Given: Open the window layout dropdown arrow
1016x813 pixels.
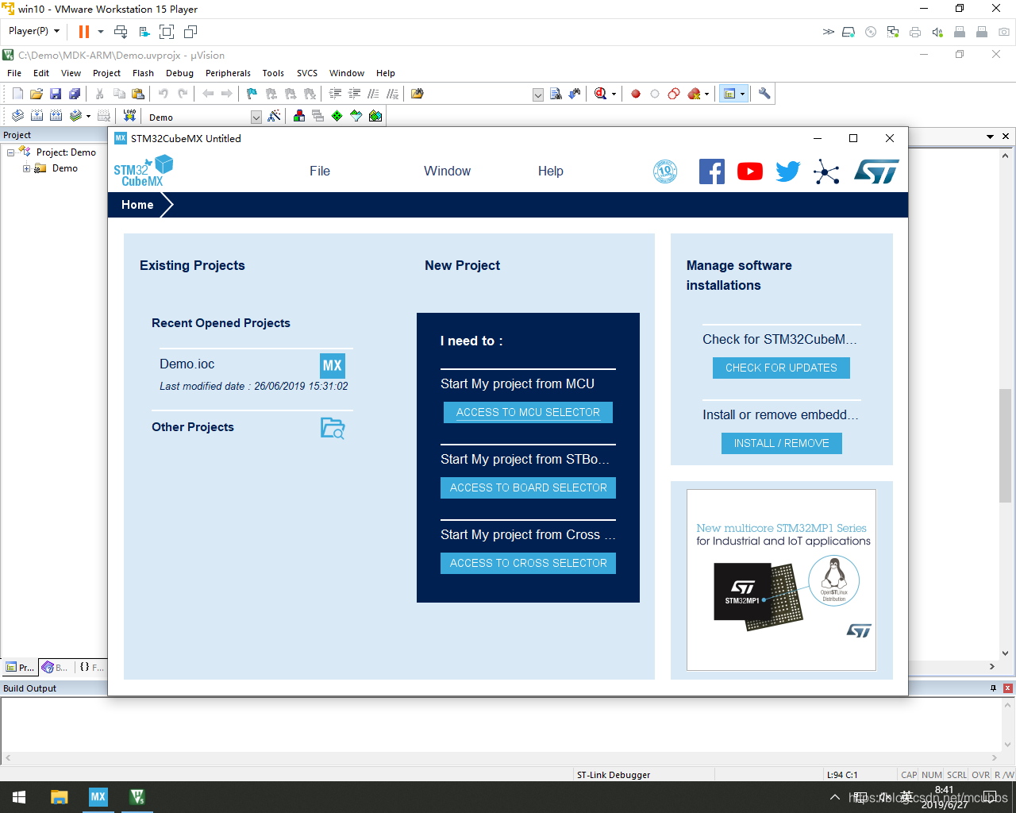Looking at the screenshot, I should pyautogui.click(x=743, y=94).
